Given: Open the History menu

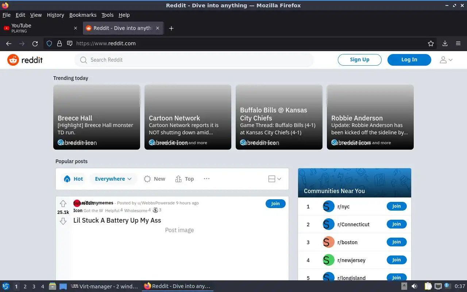Looking at the screenshot, I should coord(55,15).
